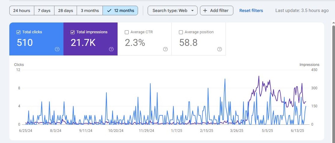Choose the 28 days date range
The width and height of the screenshot is (335, 143).
66,10
